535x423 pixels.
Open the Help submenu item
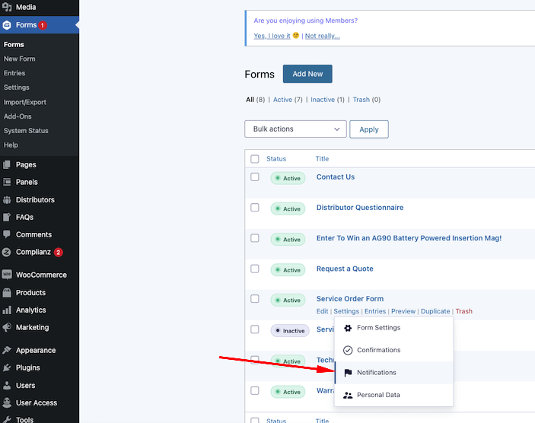(x=11, y=145)
